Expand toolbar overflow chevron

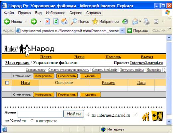170,18
